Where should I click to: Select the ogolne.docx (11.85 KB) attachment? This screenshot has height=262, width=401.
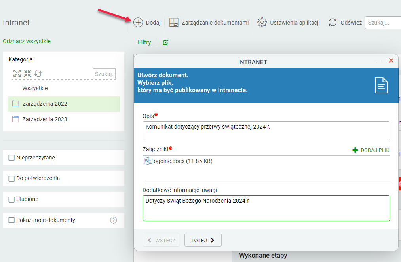183,161
